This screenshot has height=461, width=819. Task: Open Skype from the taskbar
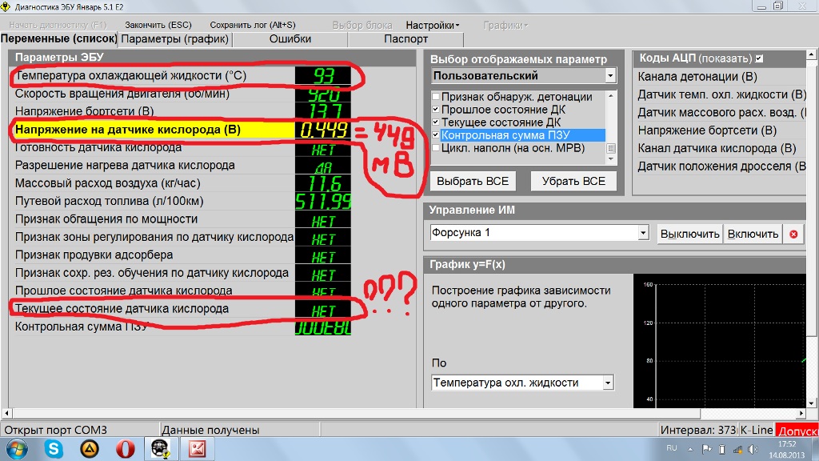click(54, 449)
